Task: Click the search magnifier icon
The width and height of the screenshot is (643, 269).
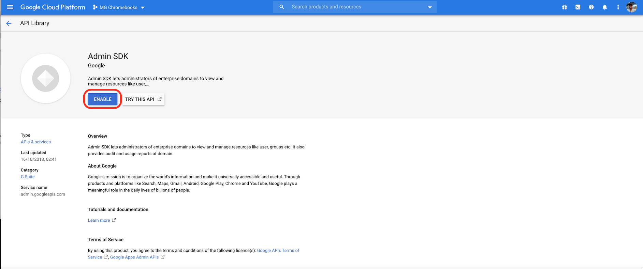Action: coord(282,7)
